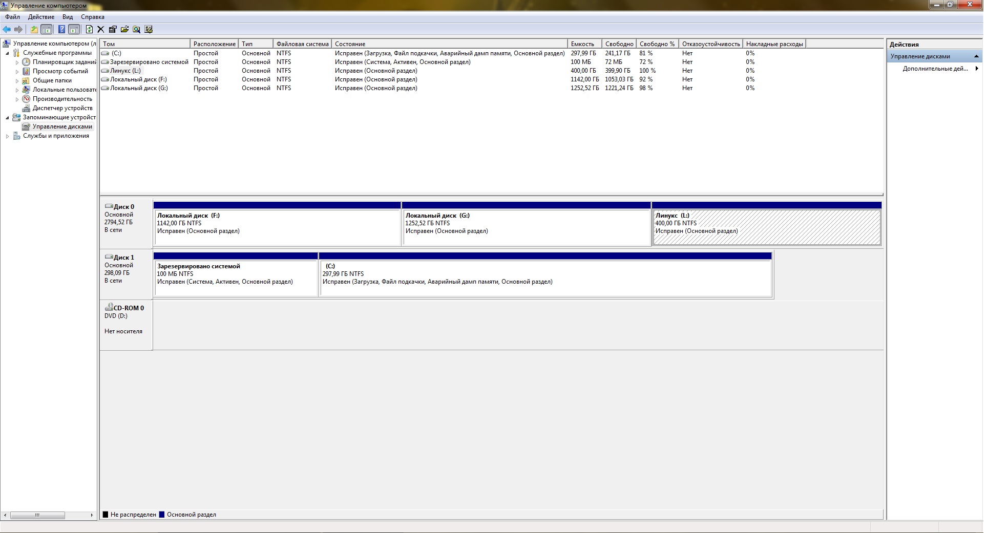Expand the Производительность node
The height and width of the screenshot is (533, 987).
(x=17, y=99)
